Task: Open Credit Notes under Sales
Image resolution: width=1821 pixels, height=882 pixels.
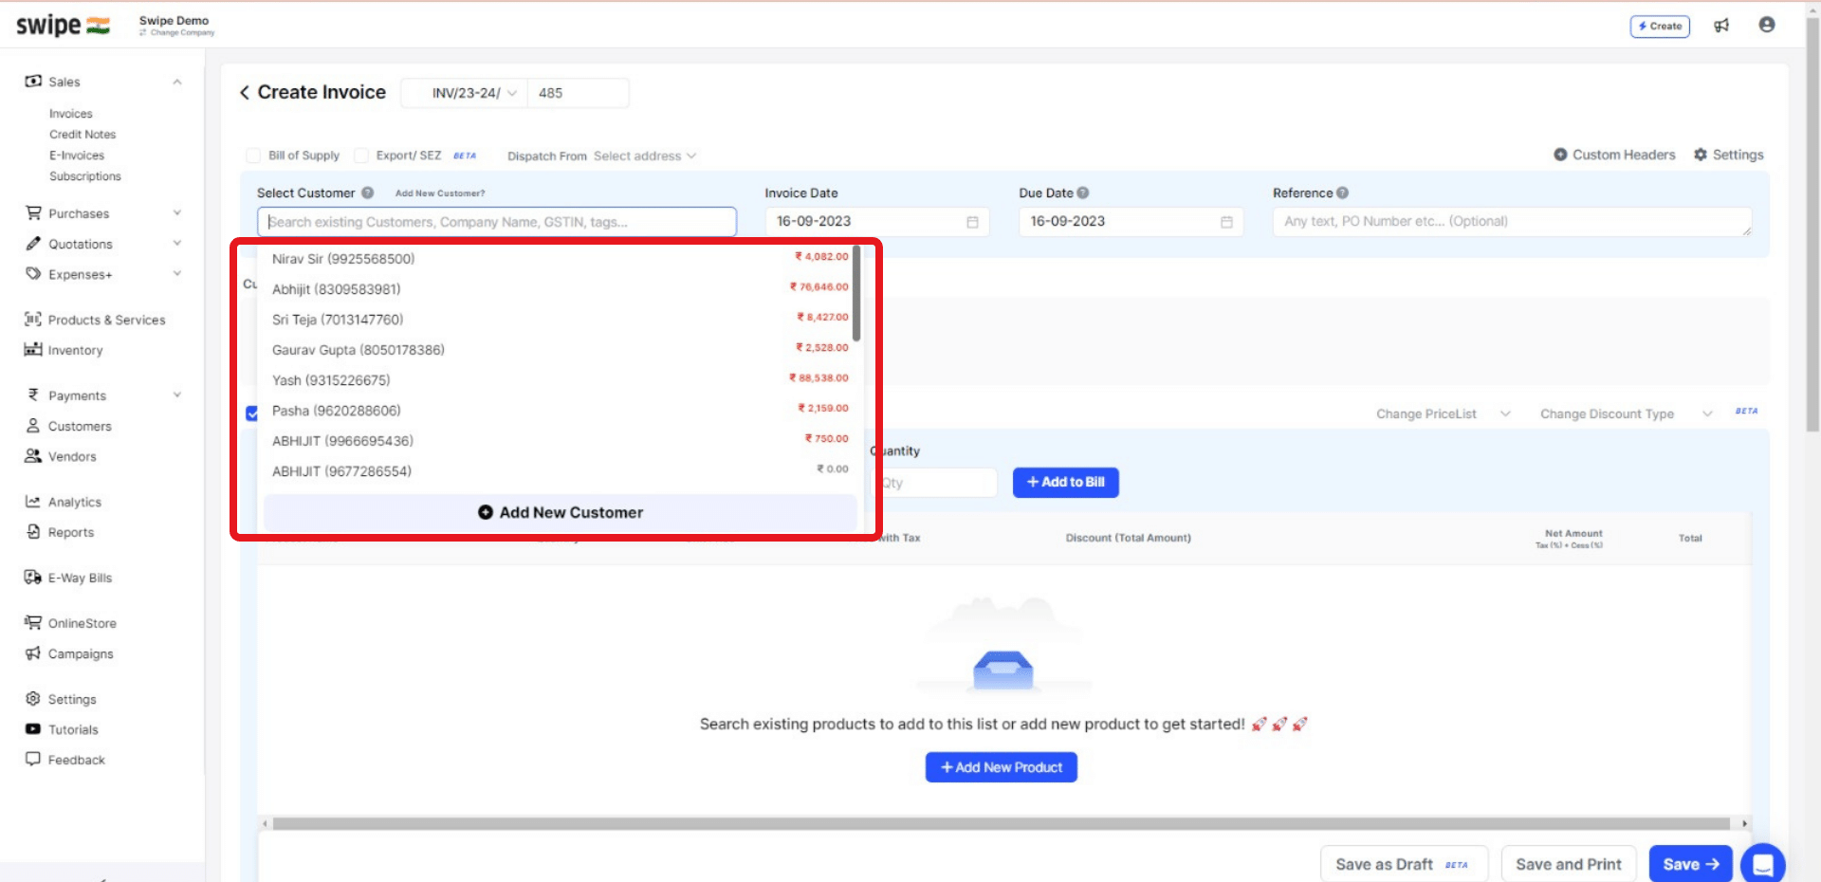Action: tap(83, 134)
